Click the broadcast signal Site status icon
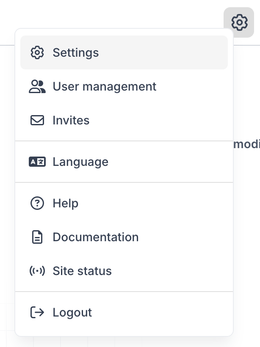This screenshot has width=260, height=347. coord(37,271)
